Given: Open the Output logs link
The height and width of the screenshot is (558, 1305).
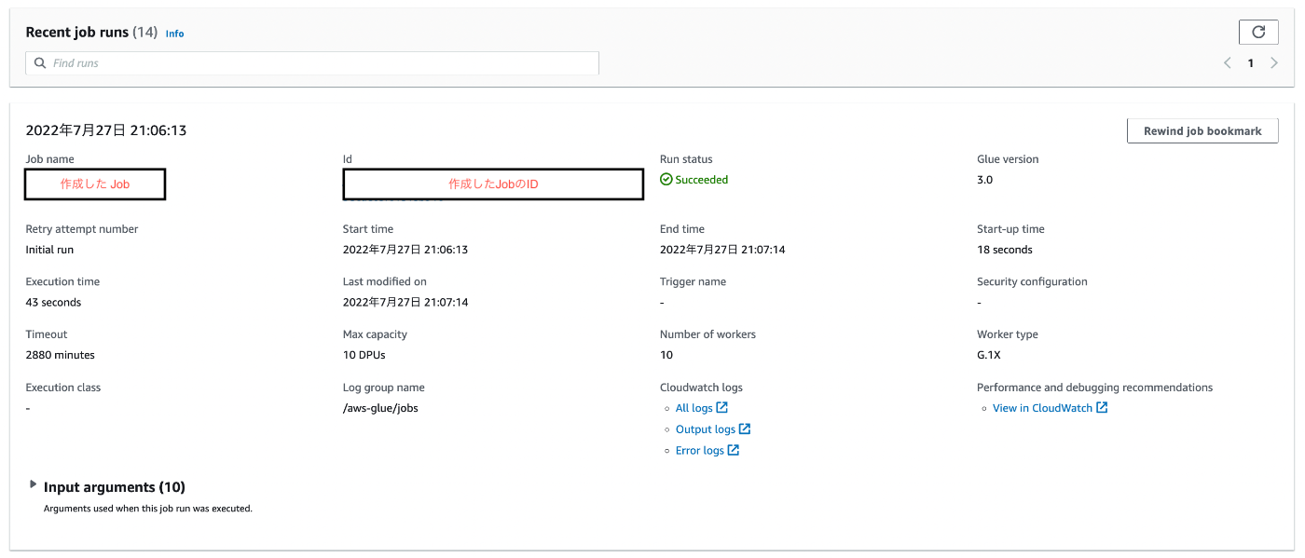Looking at the screenshot, I should [x=706, y=429].
